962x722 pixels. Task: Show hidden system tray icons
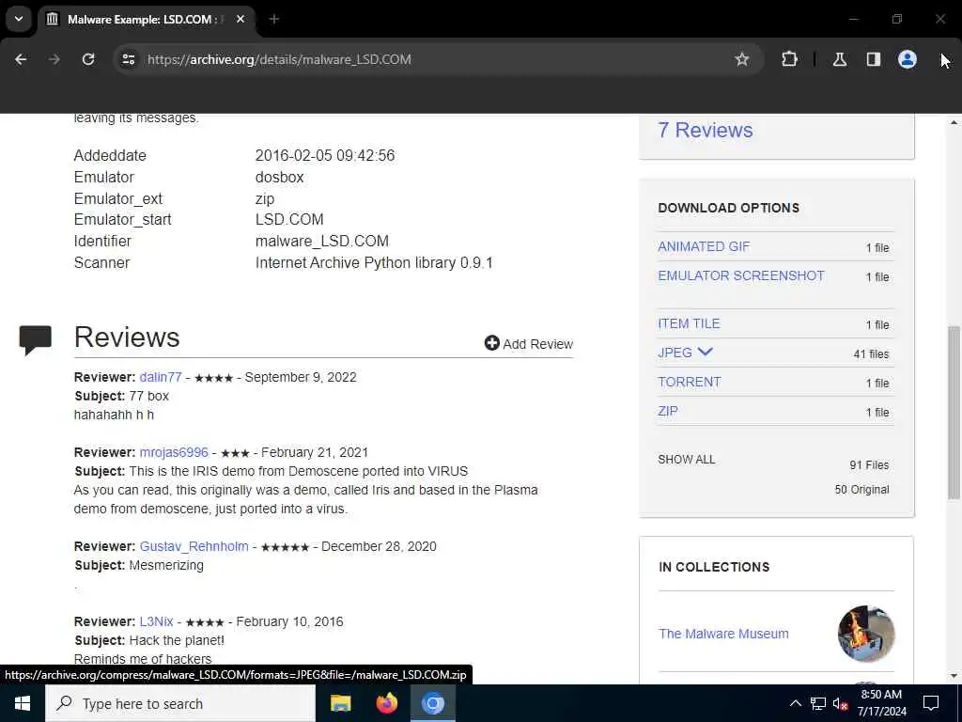click(x=795, y=703)
